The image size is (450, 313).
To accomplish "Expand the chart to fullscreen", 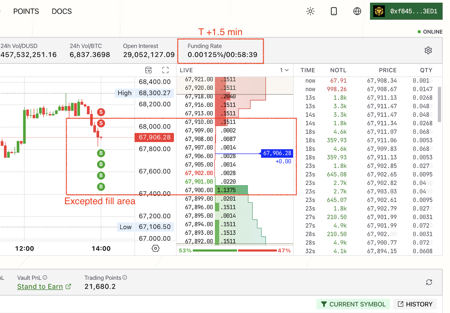I will click(x=165, y=70).
